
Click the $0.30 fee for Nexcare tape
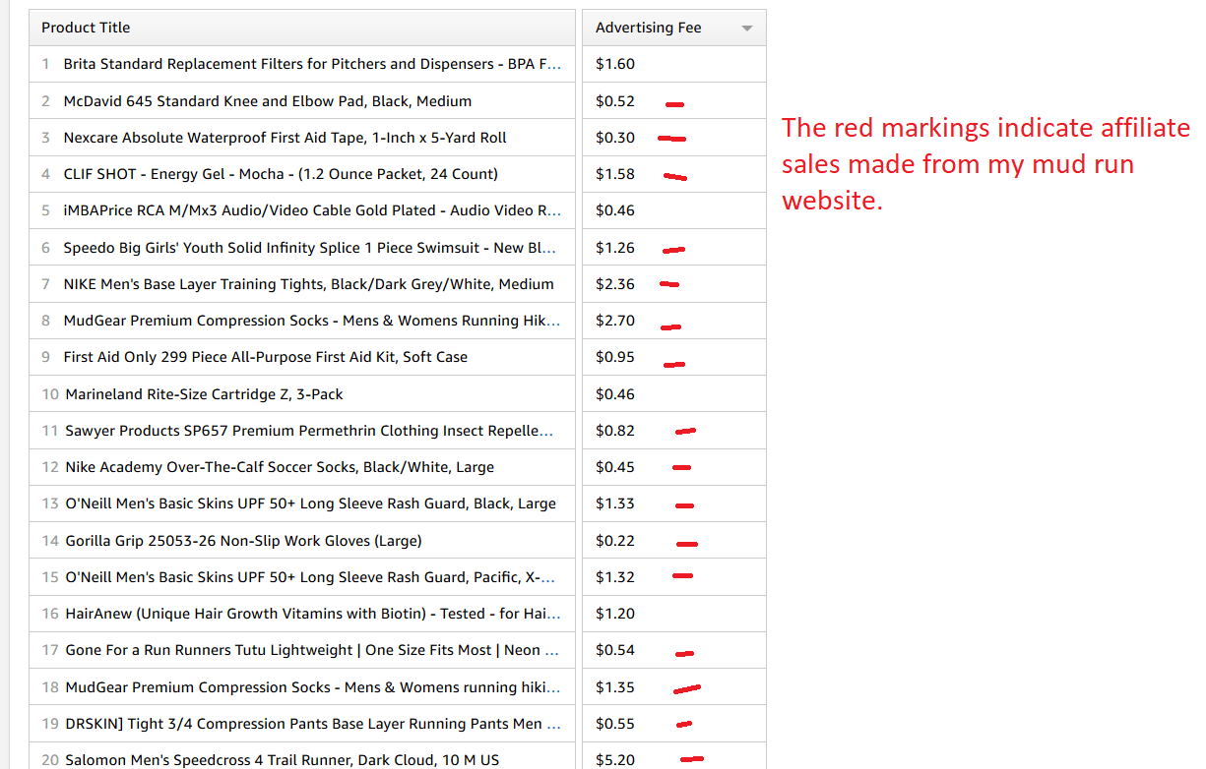[x=615, y=138]
